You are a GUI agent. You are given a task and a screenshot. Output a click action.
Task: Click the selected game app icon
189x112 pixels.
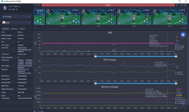(x=4, y=23)
